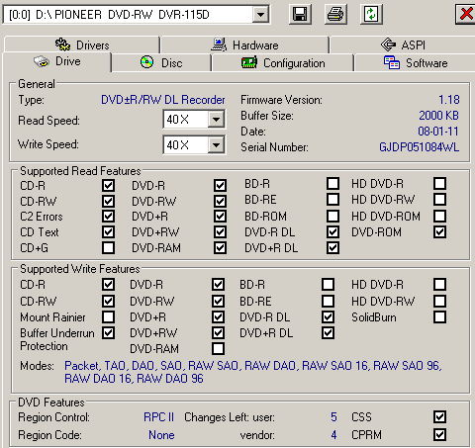This screenshot has height=448, width=475.
Task: Click the RPC II region control value
Action: point(158,417)
